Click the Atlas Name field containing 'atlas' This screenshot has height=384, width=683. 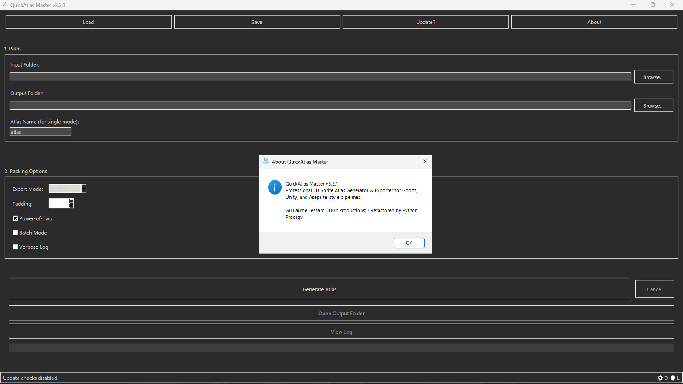[x=41, y=132]
